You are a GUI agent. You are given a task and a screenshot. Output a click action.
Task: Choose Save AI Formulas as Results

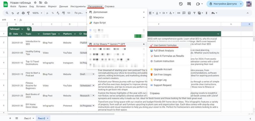click(x=169, y=56)
